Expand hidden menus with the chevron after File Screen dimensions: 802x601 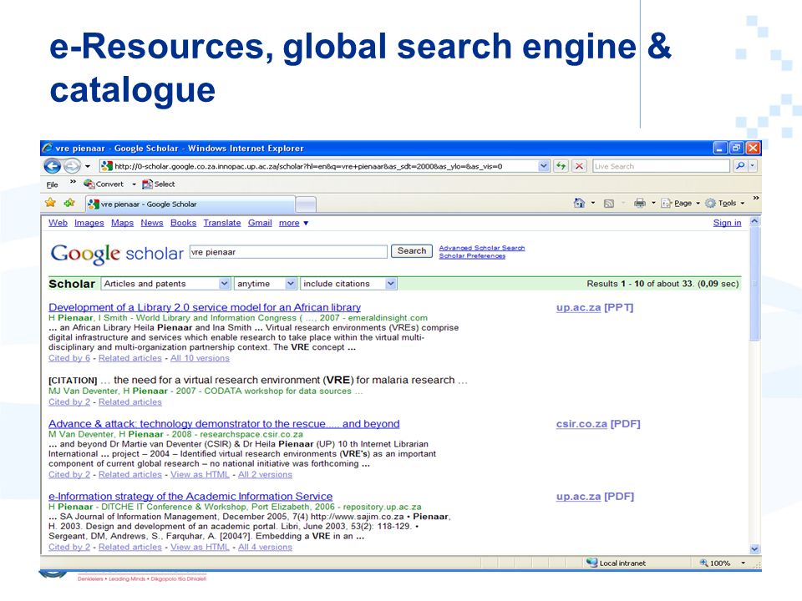click(x=73, y=181)
